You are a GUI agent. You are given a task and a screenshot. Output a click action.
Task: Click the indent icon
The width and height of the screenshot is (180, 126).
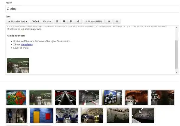coord(78,22)
